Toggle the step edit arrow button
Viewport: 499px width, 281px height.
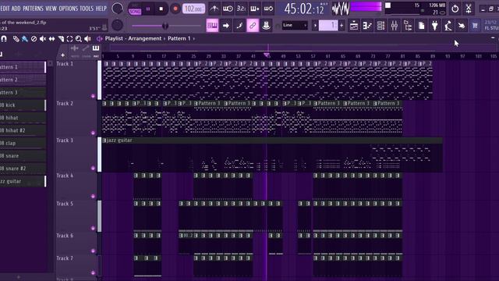(226, 26)
